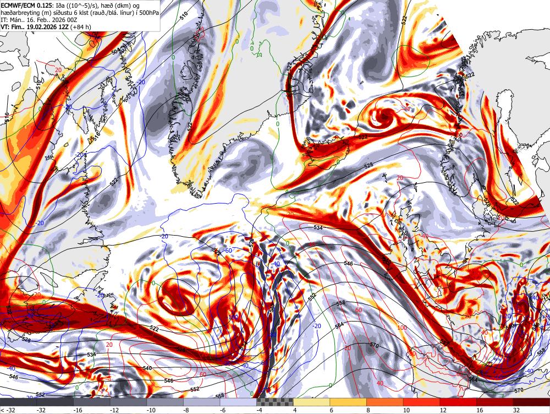Click the "-16" legend scale label
This screenshot has height=414, width=550.
pyautogui.click(x=77, y=410)
